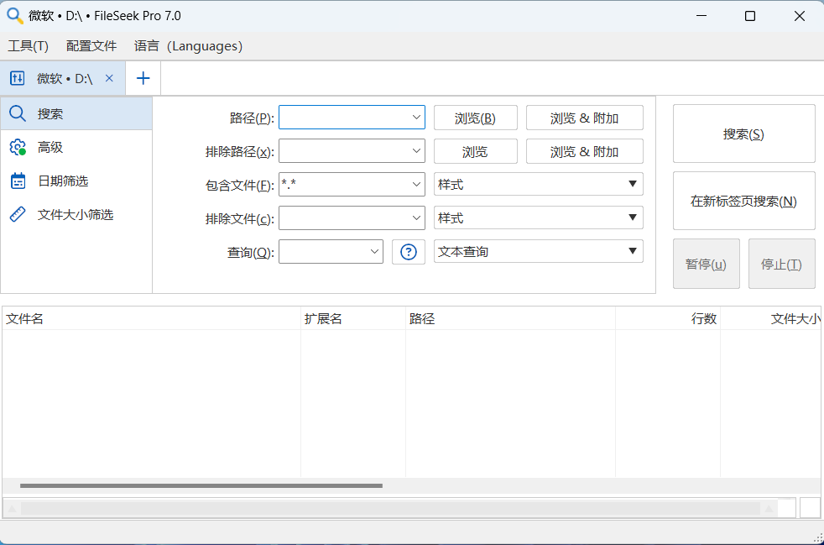
Task: Open the 配置文件 menu
Action: point(91,46)
